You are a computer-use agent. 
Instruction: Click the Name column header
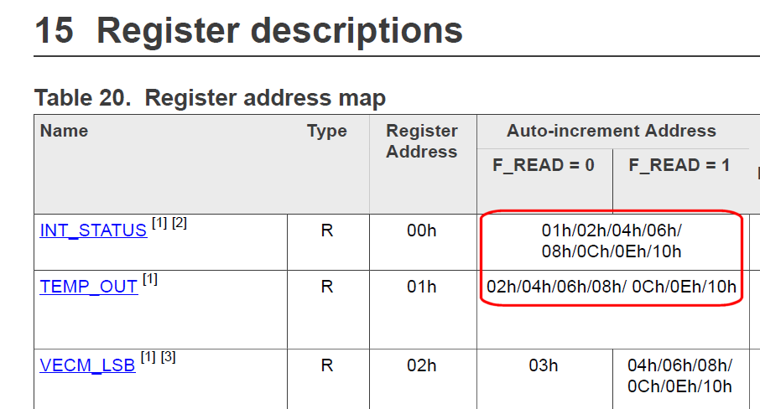point(64,131)
